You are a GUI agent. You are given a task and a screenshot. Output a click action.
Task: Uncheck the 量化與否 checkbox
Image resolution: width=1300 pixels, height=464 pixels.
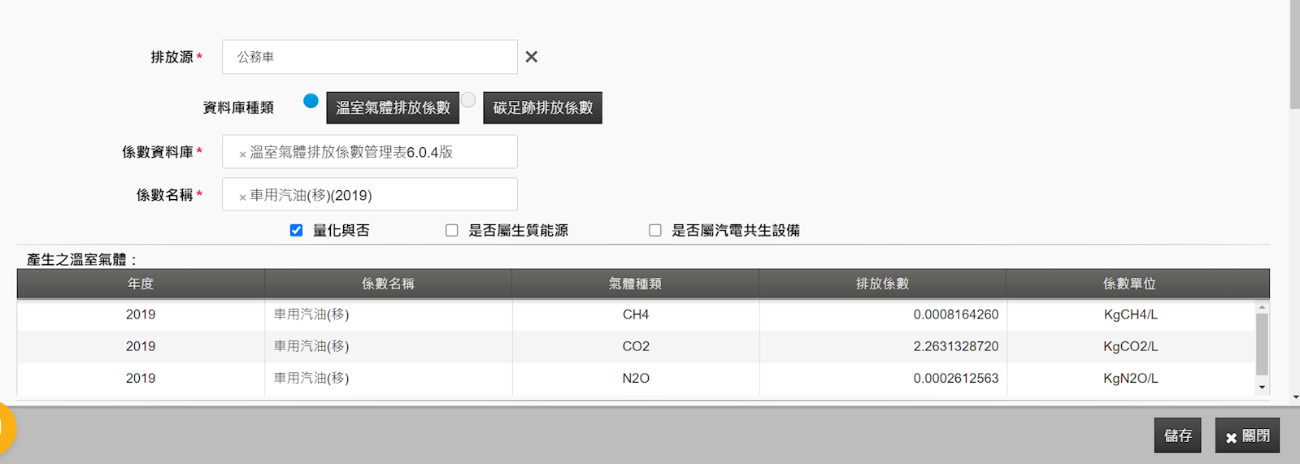[x=297, y=231]
